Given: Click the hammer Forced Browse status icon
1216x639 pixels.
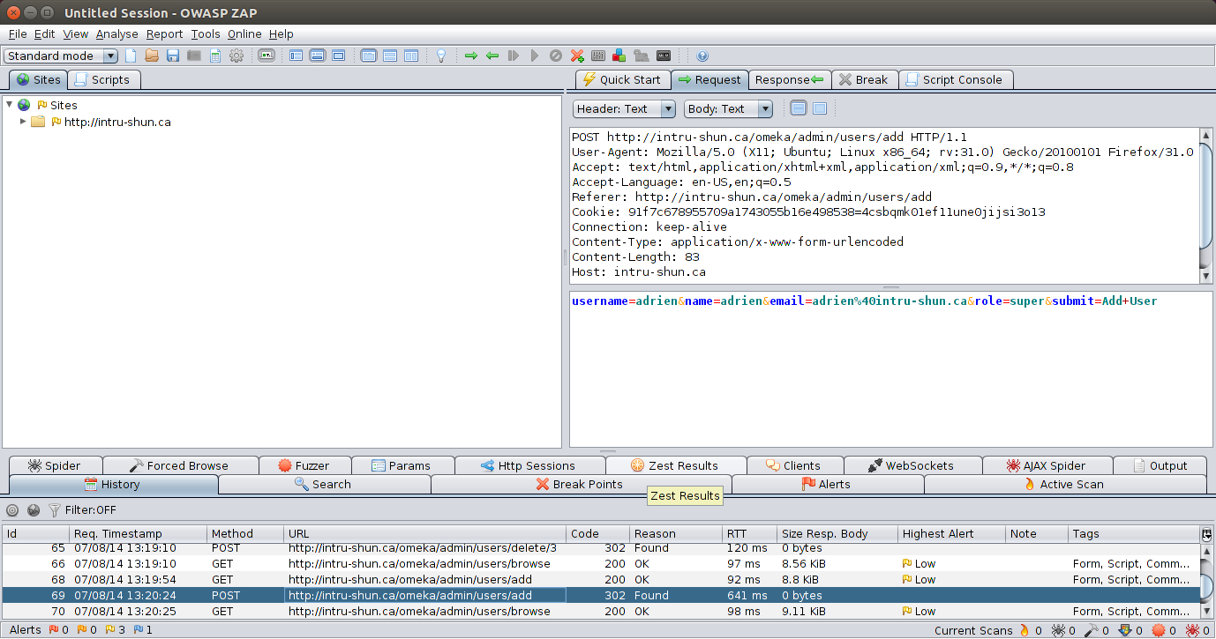Looking at the screenshot, I should (1091, 630).
